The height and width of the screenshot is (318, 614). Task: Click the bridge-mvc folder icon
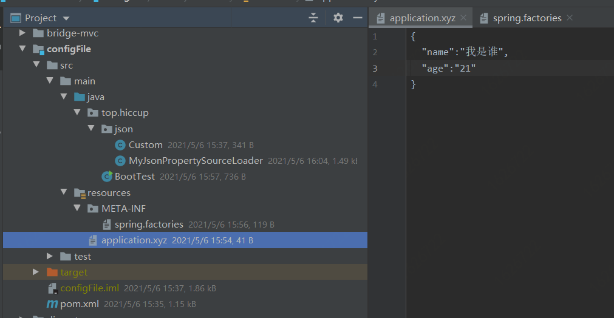point(38,33)
